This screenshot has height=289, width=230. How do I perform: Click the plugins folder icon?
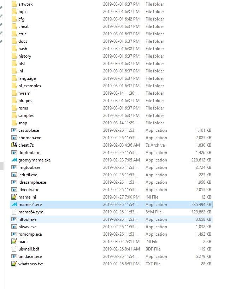[14, 100]
